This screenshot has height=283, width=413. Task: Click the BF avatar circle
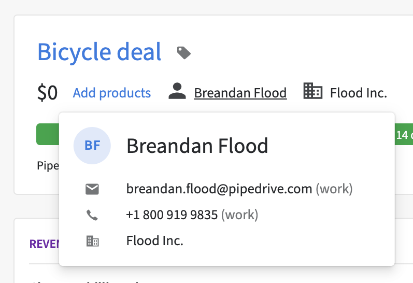(92, 146)
